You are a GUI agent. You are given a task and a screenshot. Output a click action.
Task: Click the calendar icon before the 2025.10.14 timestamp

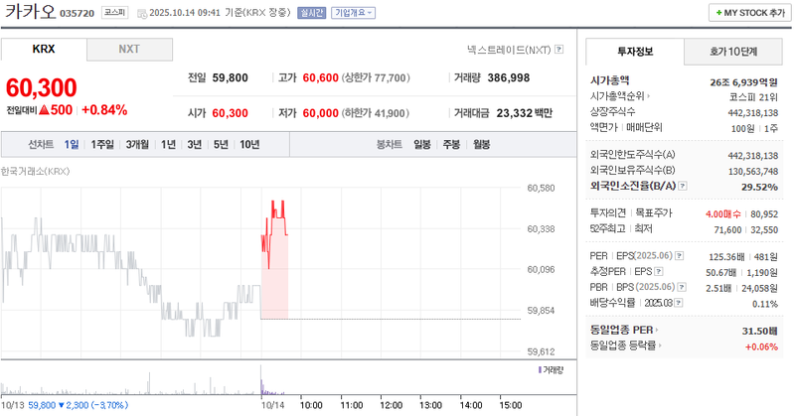140,14
